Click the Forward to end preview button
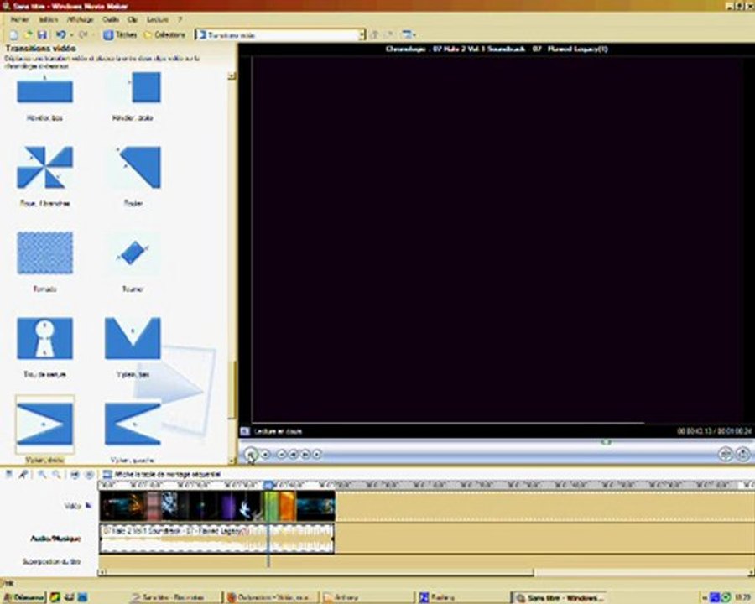 [317, 454]
